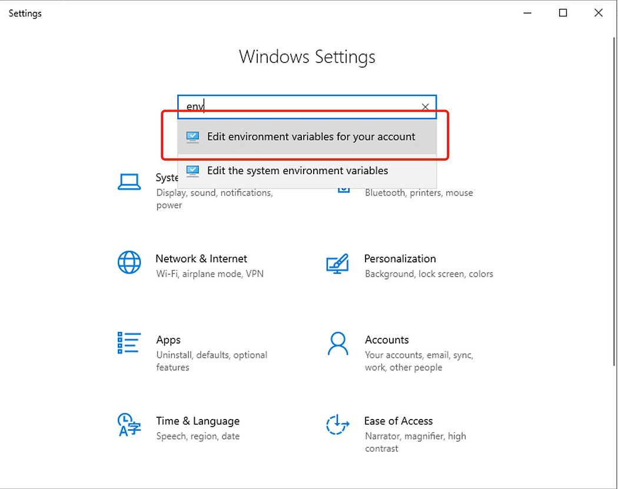Minimize the Settings window
Image resolution: width=618 pixels, height=489 pixels.
tap(528, 13)
